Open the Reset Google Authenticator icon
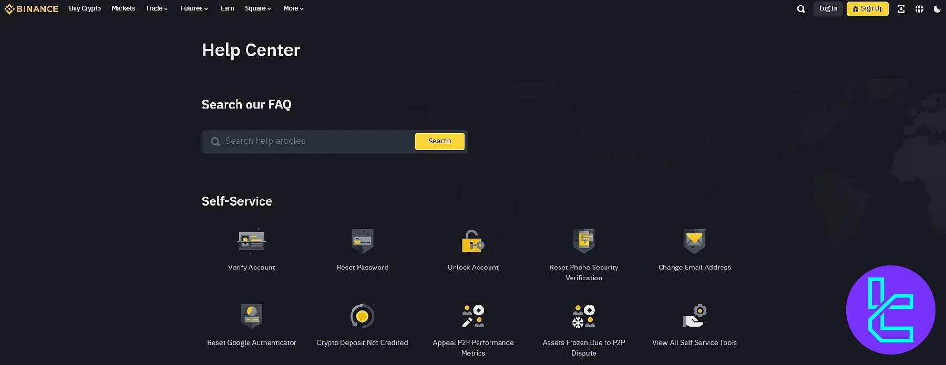This screenshot has height=365, width=946. (x=251, y=316)
